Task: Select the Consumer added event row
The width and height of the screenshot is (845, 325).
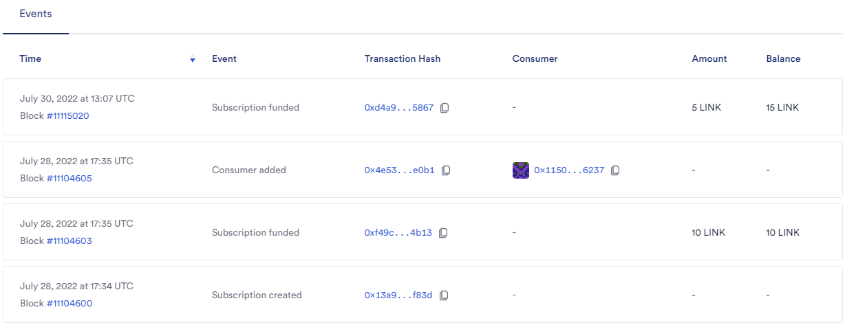Action: click(422, 170)
